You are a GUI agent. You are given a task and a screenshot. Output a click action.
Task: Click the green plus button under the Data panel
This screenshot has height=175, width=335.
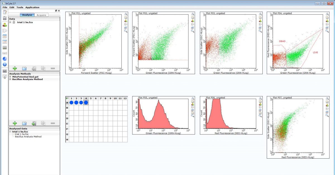(x=15, y=68)
